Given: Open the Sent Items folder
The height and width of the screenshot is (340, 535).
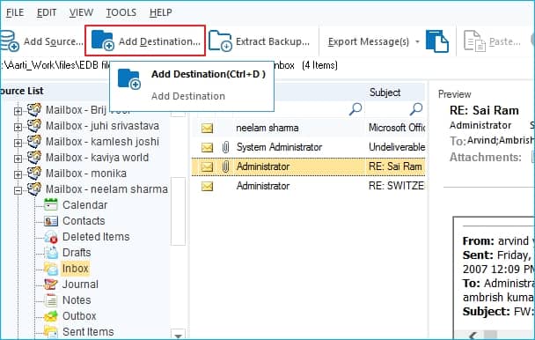Looking at the screenshot, I should tap(88, 332).
